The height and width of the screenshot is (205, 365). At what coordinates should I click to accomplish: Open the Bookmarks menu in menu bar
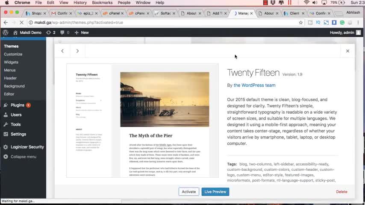pyautogui.click(x=102, y=3)
